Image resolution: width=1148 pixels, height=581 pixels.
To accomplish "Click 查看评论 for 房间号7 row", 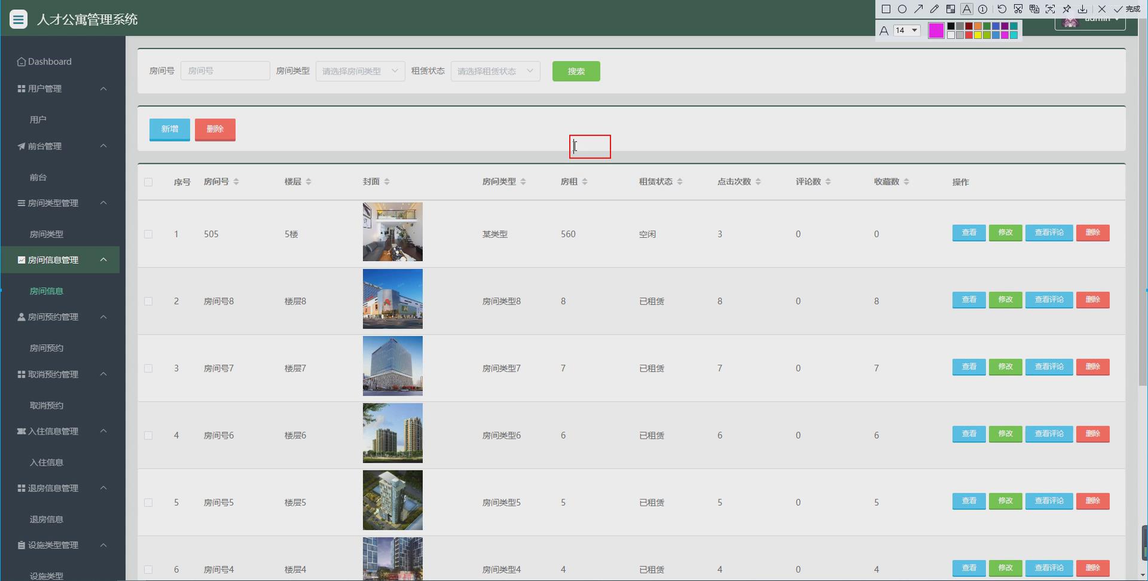I will click(1049, 366).
